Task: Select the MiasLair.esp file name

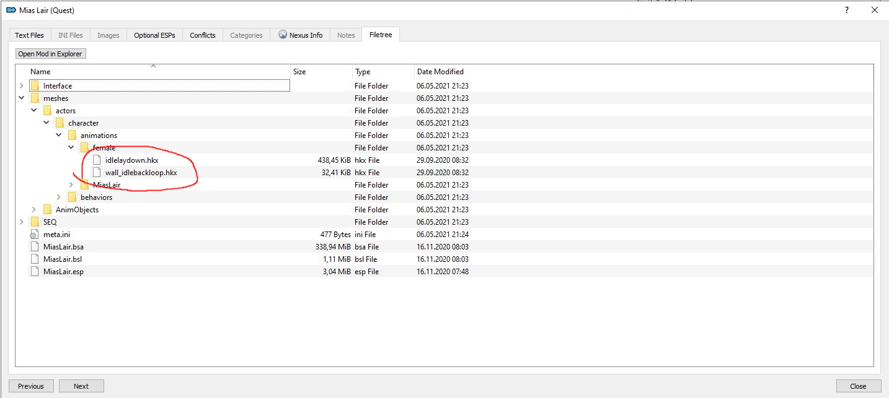Action: (63, 272)
